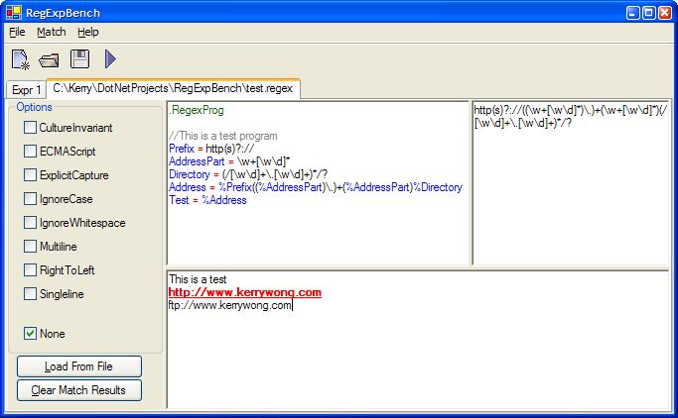The width and height of the screenshot is (678, 418).
Task: Click the line defining Address with %Prefix
Action: tap(316, 187)
